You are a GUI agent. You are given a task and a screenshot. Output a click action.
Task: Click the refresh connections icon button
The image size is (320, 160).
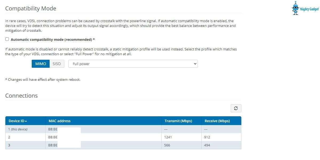(236, 108)
